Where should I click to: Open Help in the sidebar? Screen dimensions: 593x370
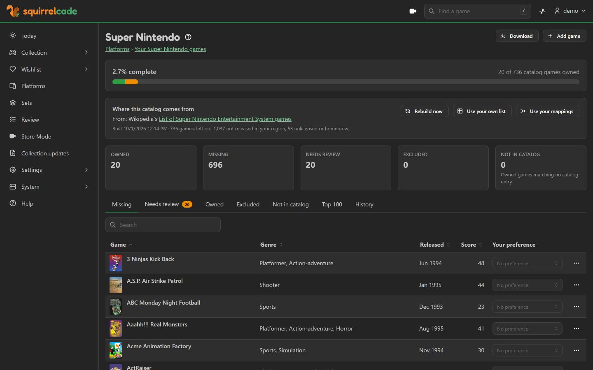(49, 203)
